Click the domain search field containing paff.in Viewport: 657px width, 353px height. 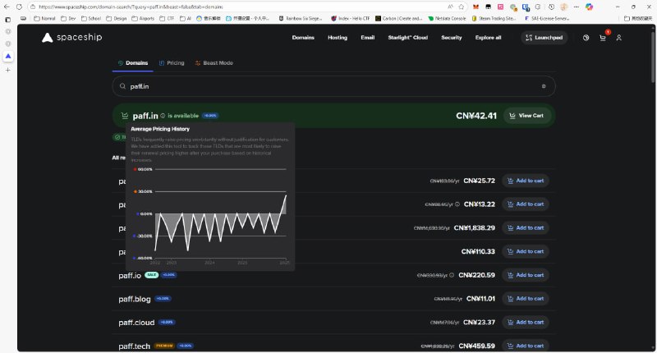point(328,86)
